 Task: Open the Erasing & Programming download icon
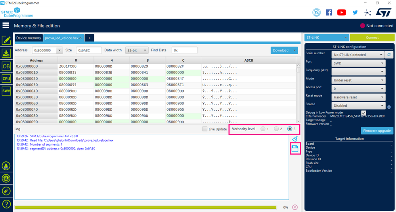pyautogui.click(x=6, y=53)
